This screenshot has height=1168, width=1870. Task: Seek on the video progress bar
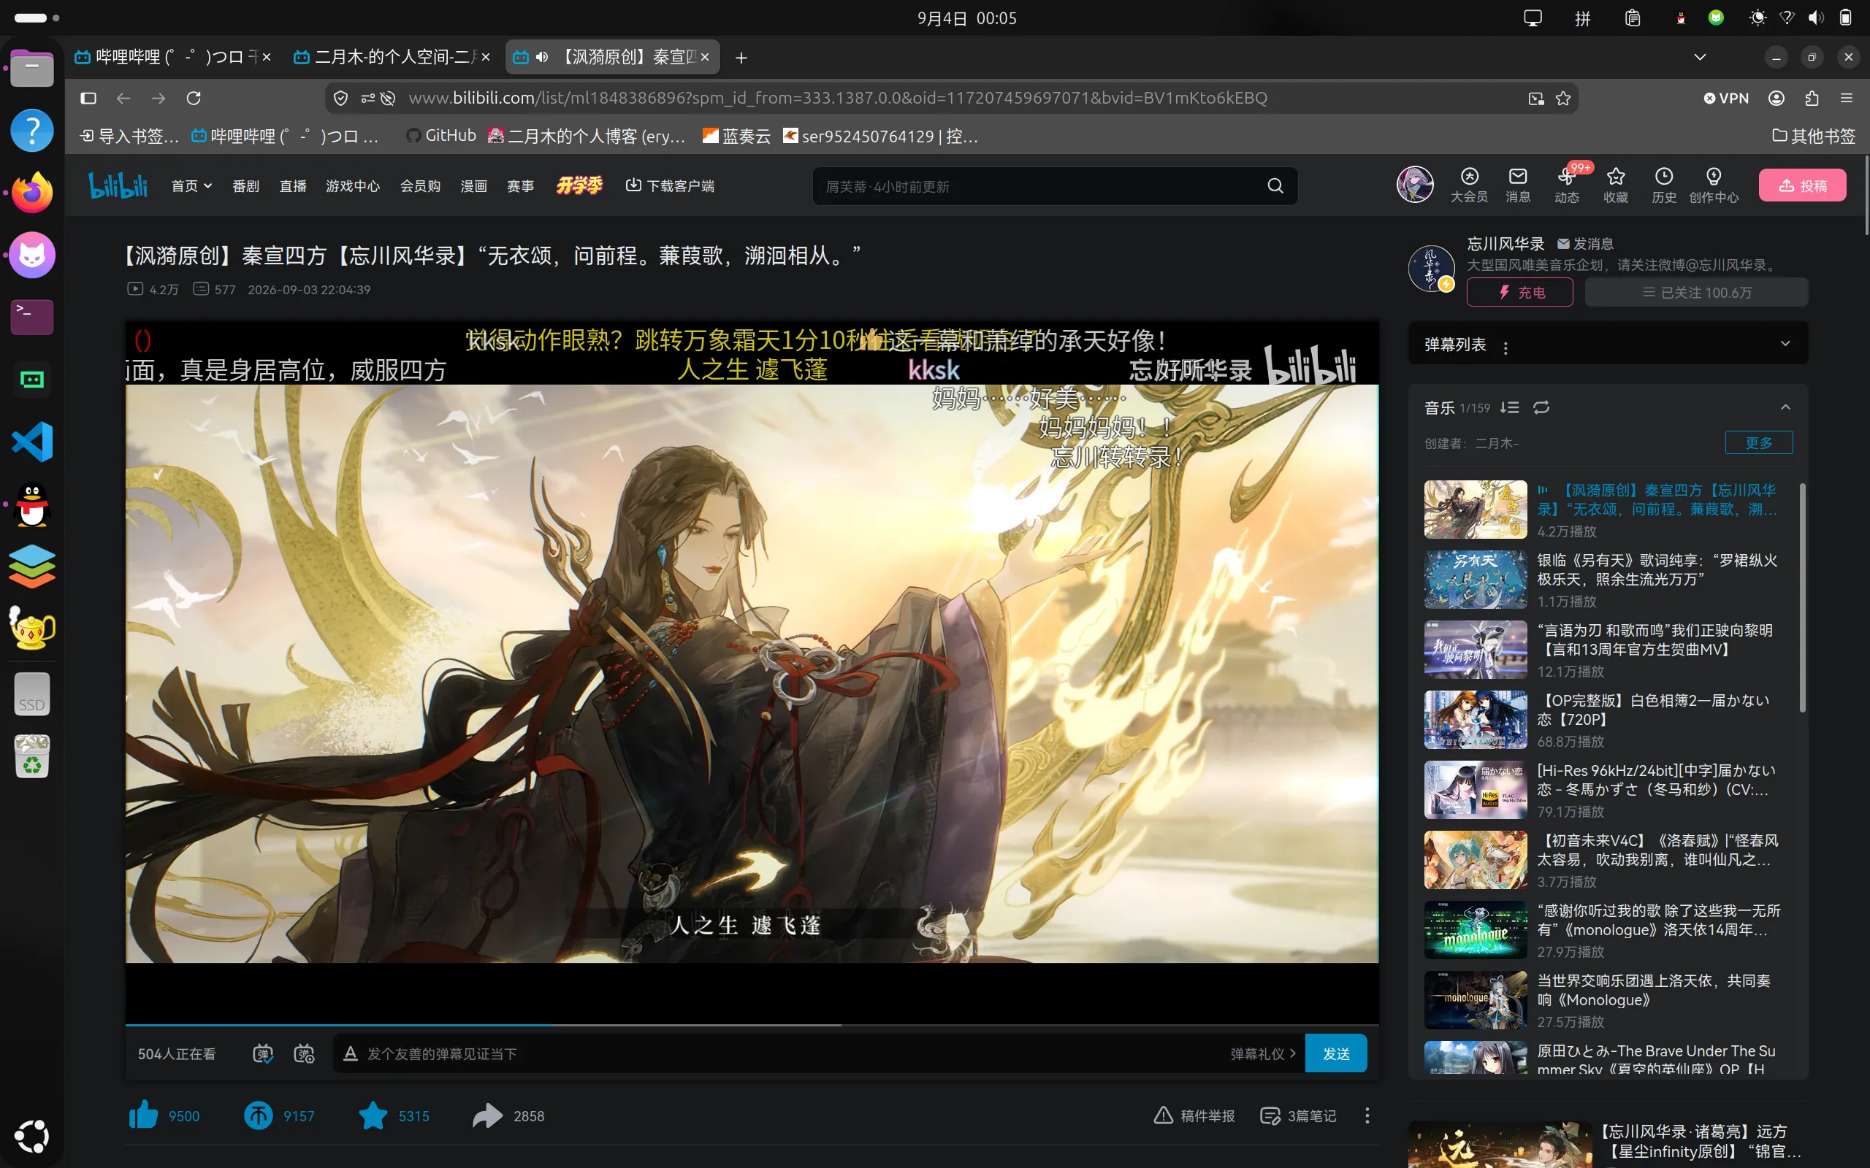point(752,1024)
